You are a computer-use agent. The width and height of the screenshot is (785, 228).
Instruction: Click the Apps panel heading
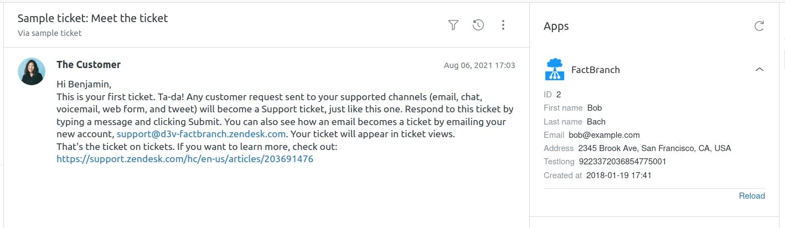[556, 26]
